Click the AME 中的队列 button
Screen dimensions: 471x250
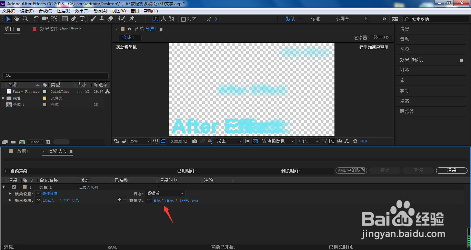click(351, 170)
